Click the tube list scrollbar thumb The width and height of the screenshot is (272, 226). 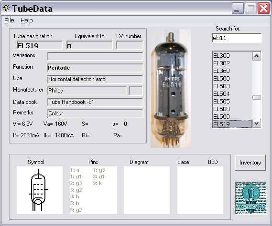257,98
